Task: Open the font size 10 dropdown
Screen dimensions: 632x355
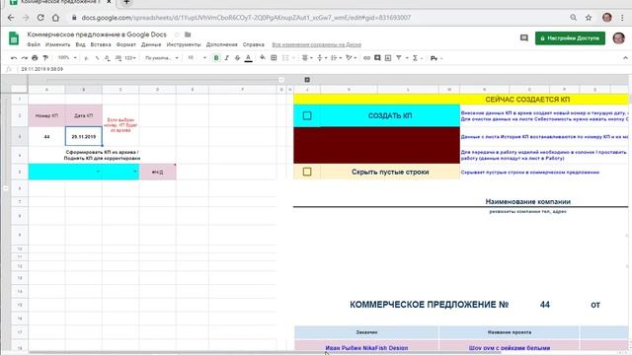Action: 197,58
